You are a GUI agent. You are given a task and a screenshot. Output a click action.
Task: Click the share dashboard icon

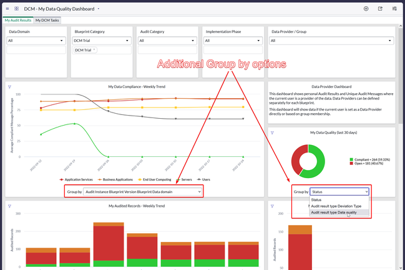380,9
